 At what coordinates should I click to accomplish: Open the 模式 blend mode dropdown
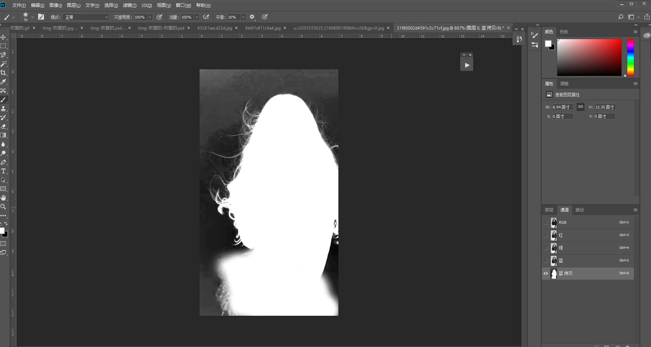(86, 17)
